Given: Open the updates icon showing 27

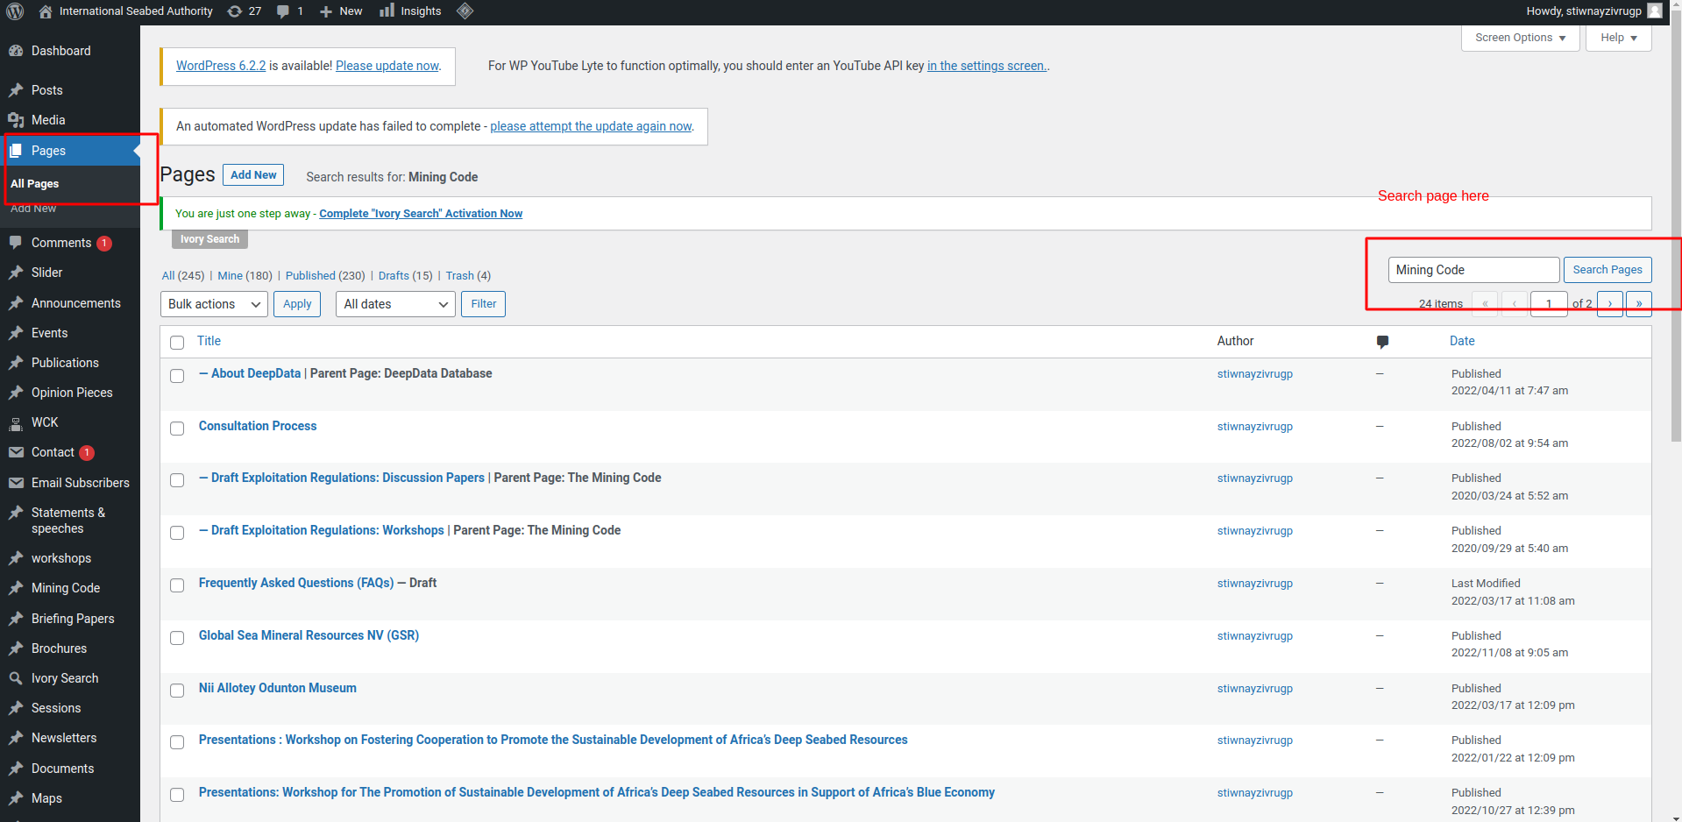Looking at the screenshot, I should 235,11.
